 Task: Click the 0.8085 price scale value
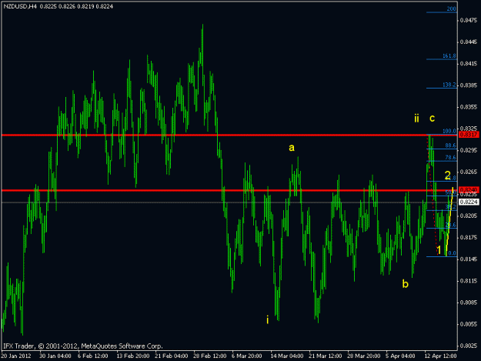pos(469,303)
